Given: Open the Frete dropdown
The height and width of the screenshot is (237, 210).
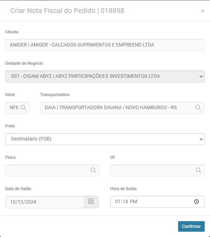Looking at the screenshot, I should (x=105, y=139).
